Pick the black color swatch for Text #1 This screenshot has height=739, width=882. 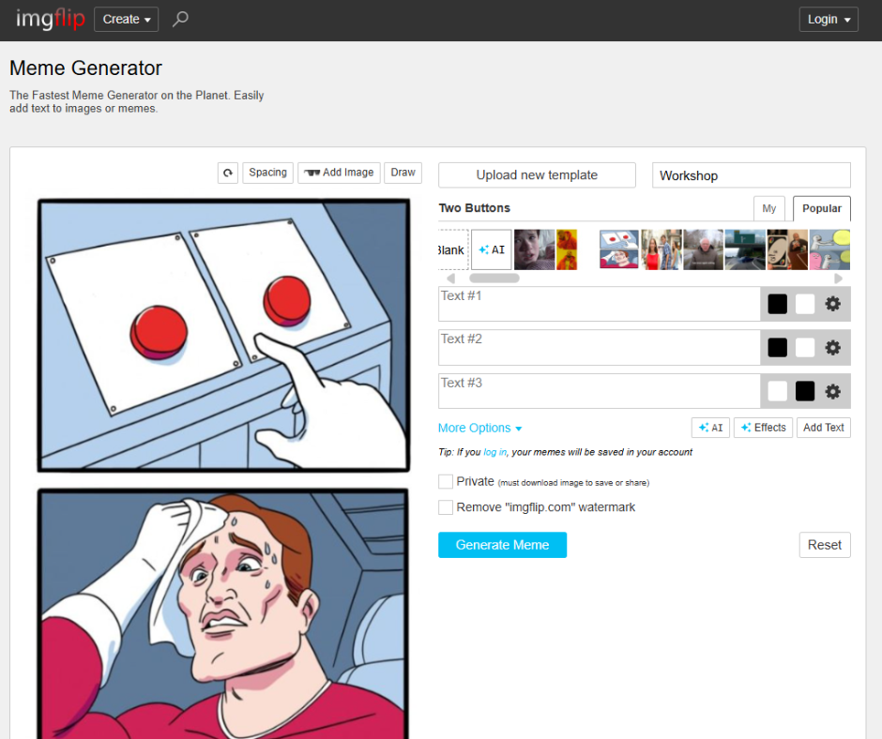[777, 304]
